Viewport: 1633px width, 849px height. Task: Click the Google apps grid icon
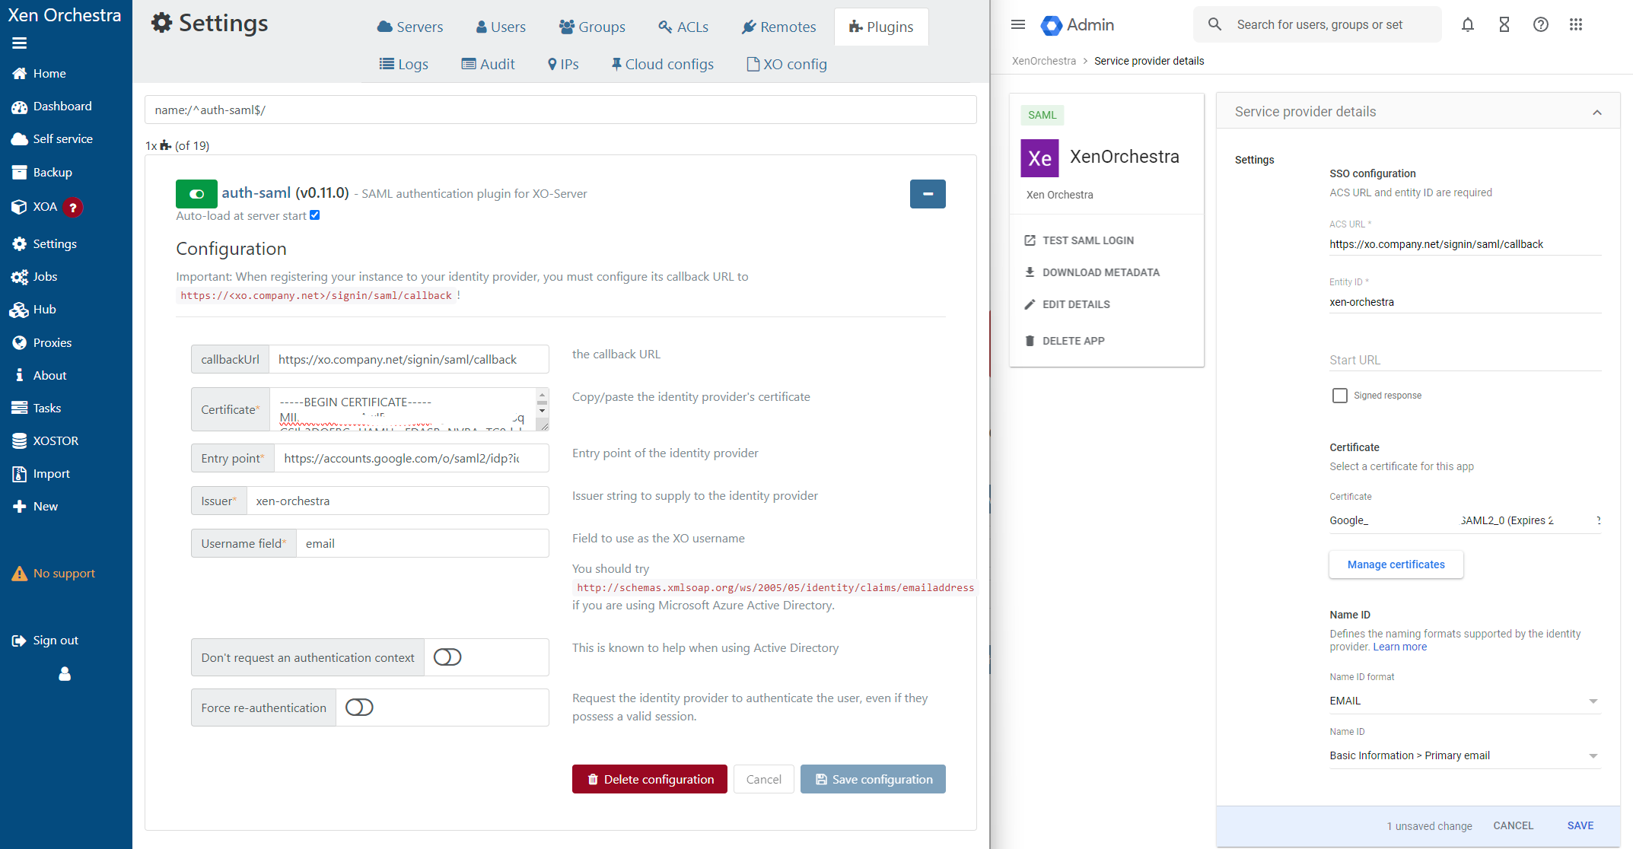pyautogui.click(x=1576, y=25)
